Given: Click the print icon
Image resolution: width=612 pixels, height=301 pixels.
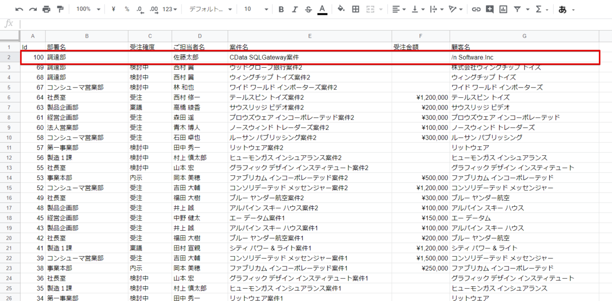Looking at the screenshot, I should 46,9.
